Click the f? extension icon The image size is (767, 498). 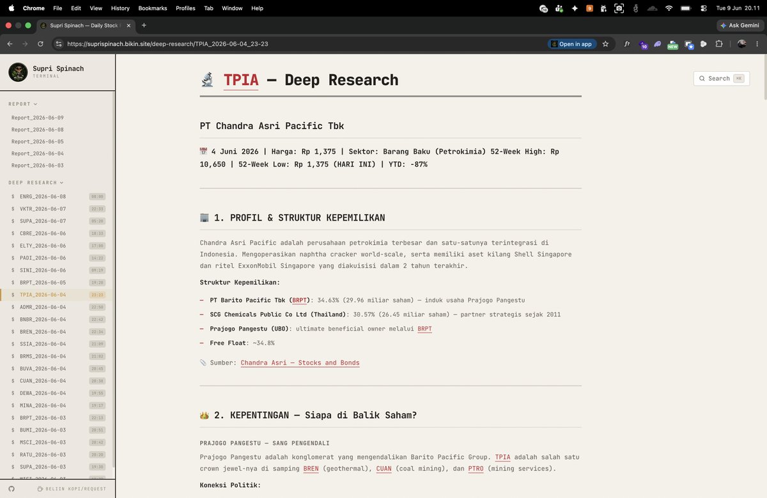[x=627, y=44]
